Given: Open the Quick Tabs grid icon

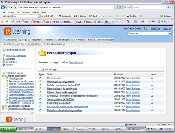Looking at the screenshot, I should click(x=13, y=22).
